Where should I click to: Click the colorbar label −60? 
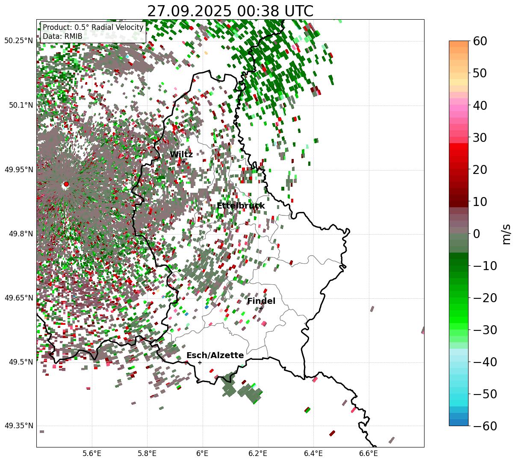pos(485,426)
